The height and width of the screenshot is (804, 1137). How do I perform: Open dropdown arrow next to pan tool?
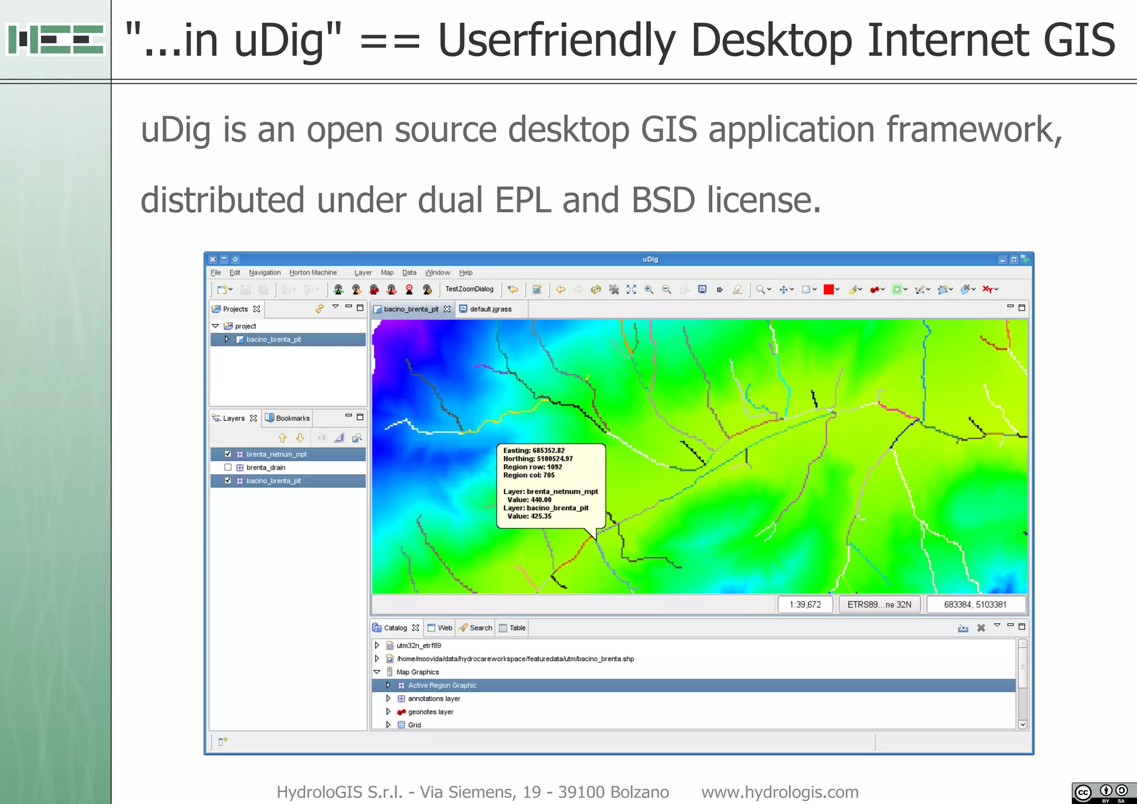(x=792, y=289)
